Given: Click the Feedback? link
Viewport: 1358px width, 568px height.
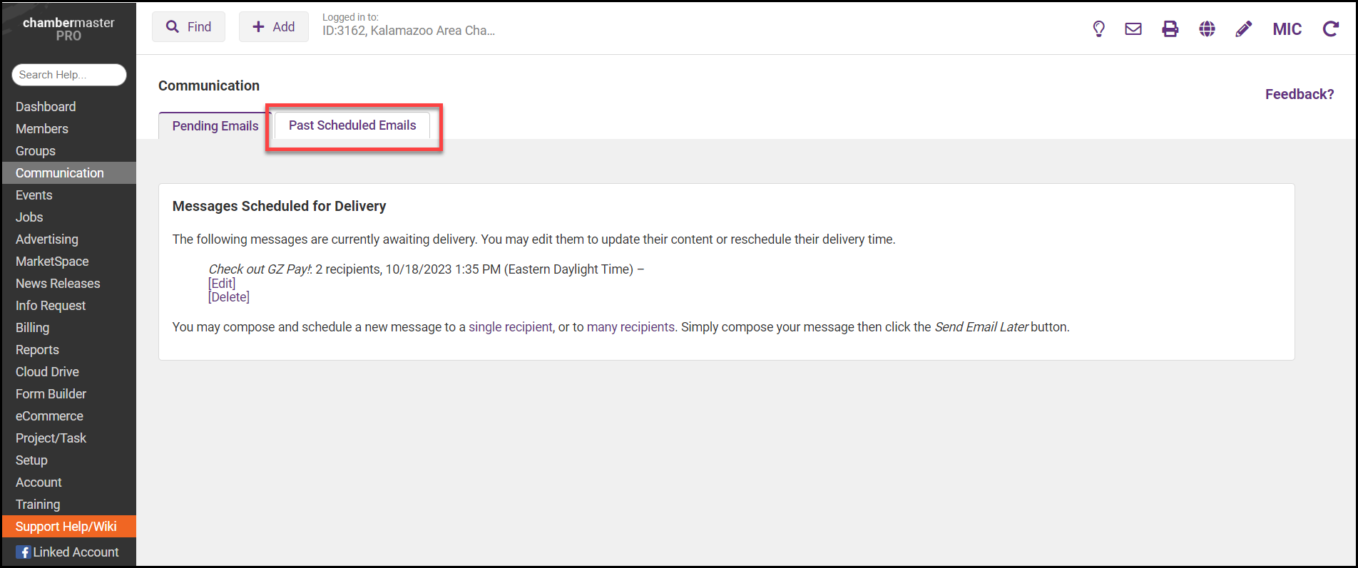Looking at the screenshot, I should [x=1299, y=94].
